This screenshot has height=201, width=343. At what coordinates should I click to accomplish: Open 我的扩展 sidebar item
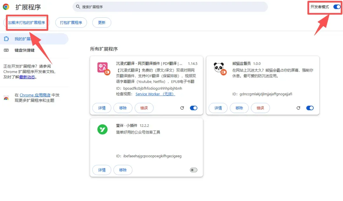[34, 39]
